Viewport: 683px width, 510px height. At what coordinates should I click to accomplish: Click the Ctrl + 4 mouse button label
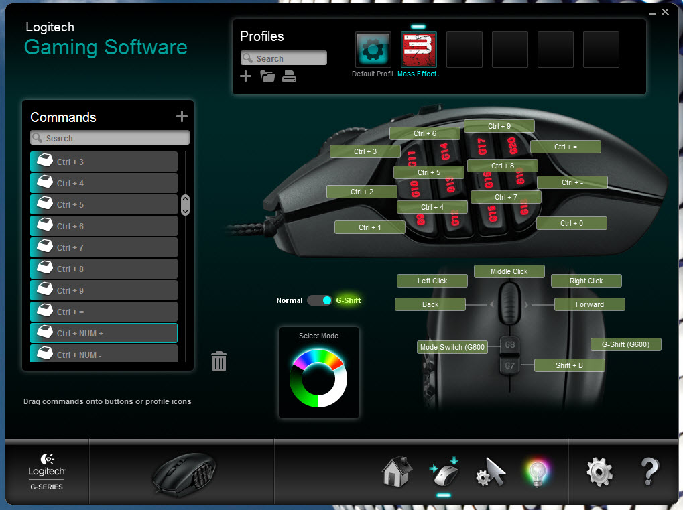(432, 207)
